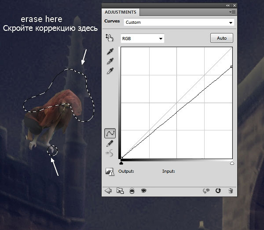Select the on-image targeted adjustment tool
The image size is (264, 230).
(x=110, y=38)
